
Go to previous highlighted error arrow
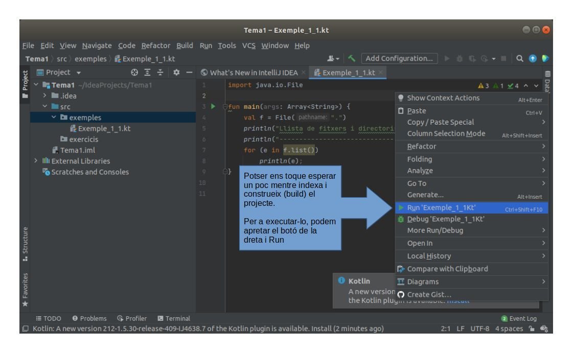(x=525, y=86)
